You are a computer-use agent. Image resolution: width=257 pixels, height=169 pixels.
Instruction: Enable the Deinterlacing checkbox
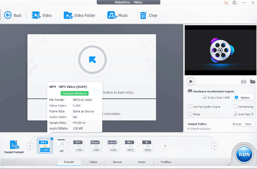235,106
